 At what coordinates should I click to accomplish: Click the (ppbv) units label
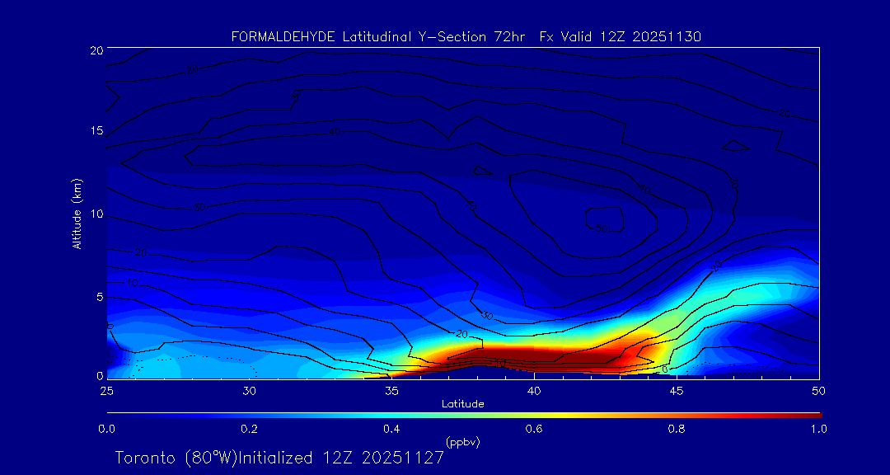462,442
